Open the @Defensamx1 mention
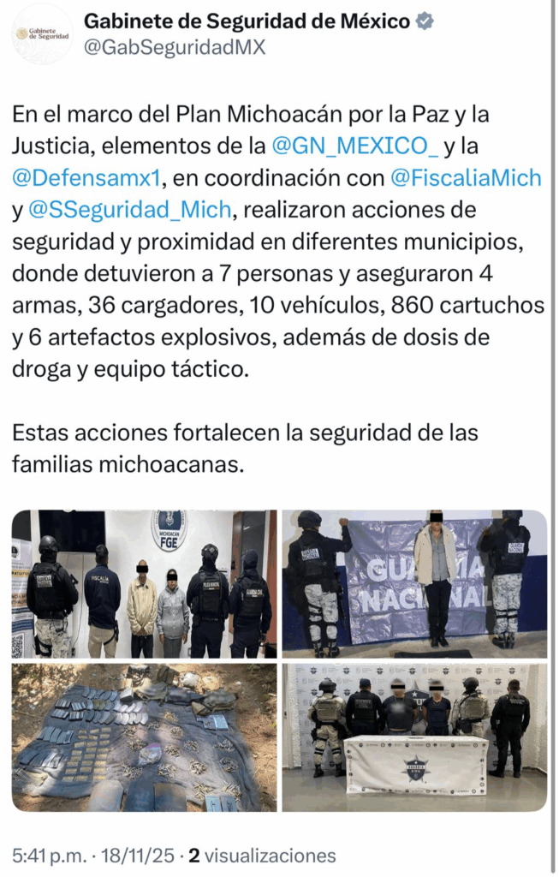 click(86, 178)
